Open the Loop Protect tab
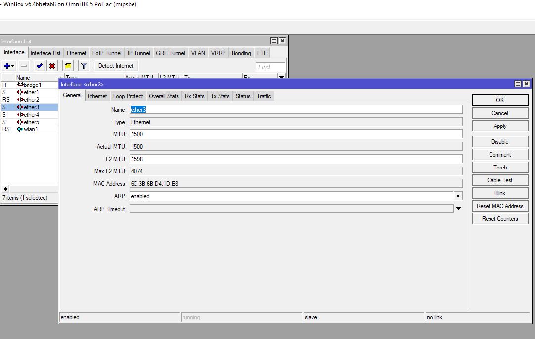 coord(128,96)
